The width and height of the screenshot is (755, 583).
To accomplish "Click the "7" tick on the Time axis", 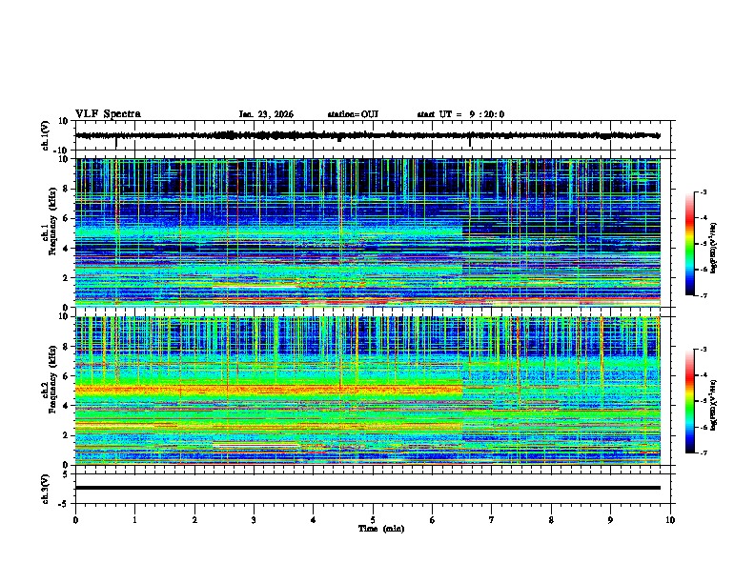I will tap(492, 520).
